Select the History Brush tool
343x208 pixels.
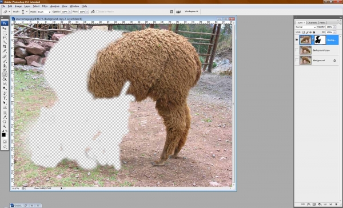pyautogui.click(x=5, y=70)
